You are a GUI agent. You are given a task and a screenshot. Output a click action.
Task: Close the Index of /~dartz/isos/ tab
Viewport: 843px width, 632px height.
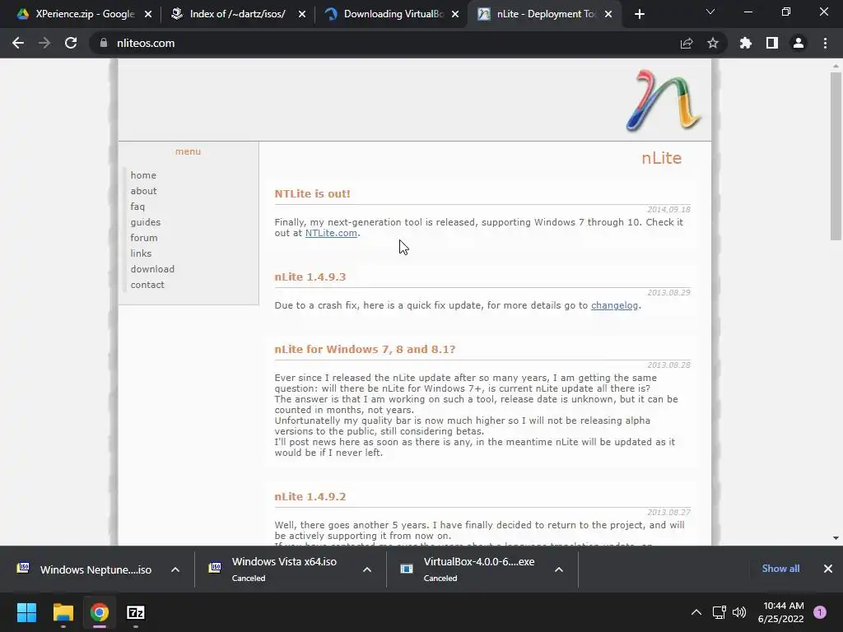(302, 15)
